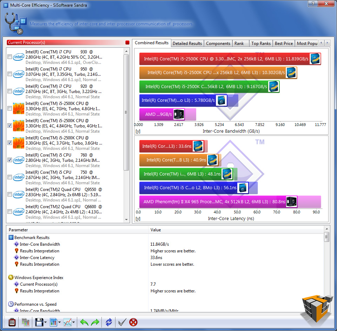The height and width of the screenshot is (331, 337).
Task: Go forward with the green right arrow
Action: pyautogui.click(x=95, y=322)
